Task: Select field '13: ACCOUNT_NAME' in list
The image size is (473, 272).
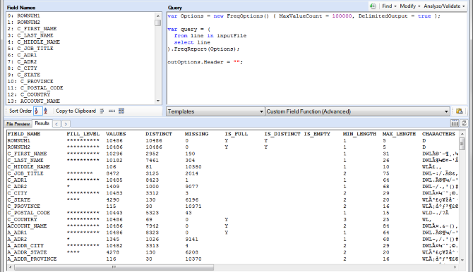Action: coord(33,101)
